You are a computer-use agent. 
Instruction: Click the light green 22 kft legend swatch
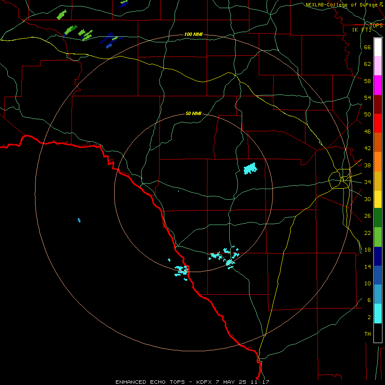(x=378, y=237)
